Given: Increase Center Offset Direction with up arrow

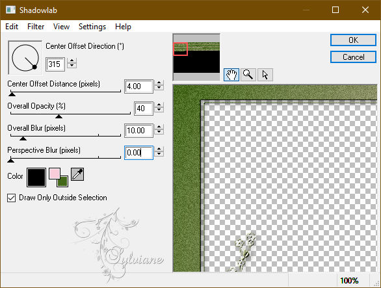Looking at the screenshot, I should point(72,60).
